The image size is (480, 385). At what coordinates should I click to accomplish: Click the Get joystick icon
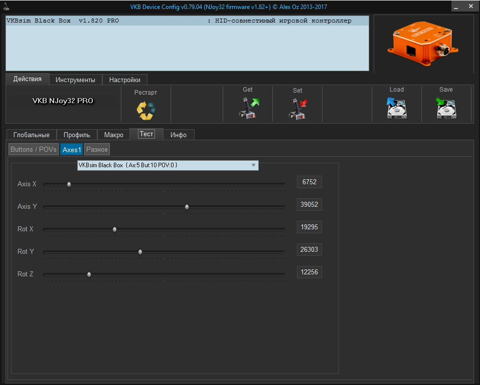click(248, 108)
